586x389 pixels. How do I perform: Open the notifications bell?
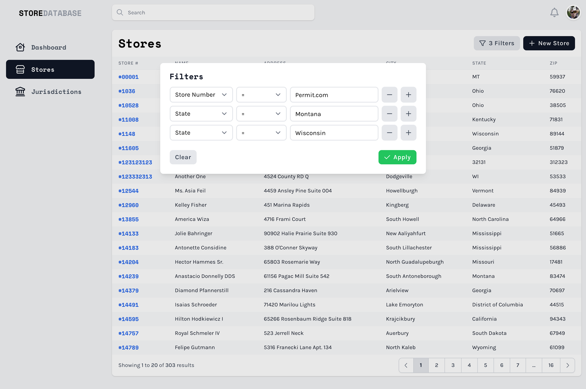tap(554, 13)
